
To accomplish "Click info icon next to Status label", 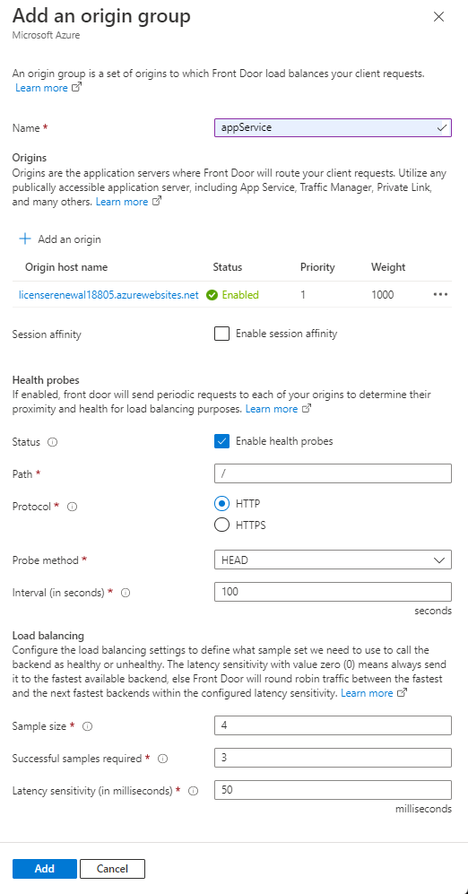I will (x=52, y=442).
